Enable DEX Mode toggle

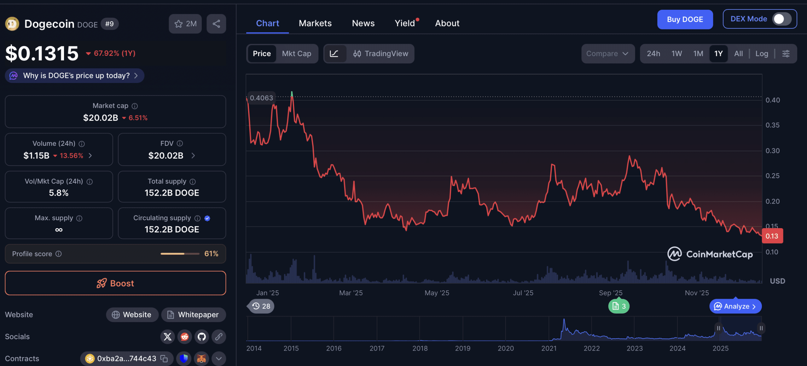[779, 19]
